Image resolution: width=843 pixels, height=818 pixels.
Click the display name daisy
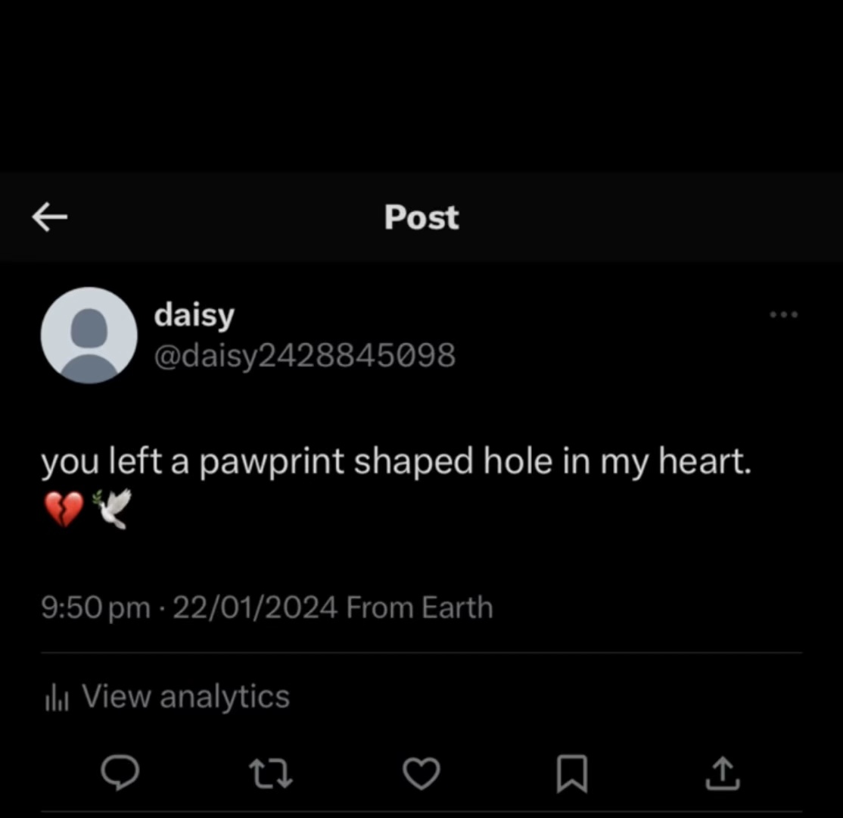pyautogui.click(x=194, y=315)
